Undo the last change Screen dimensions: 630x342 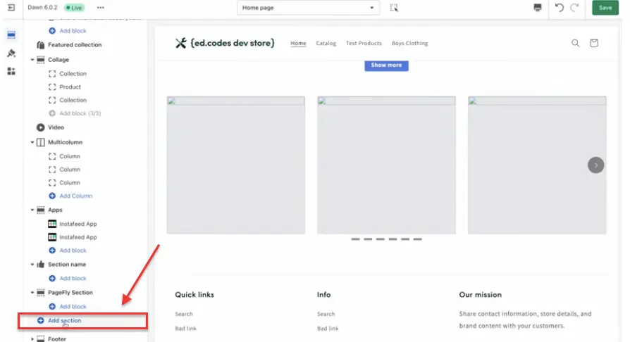(559, 8)
